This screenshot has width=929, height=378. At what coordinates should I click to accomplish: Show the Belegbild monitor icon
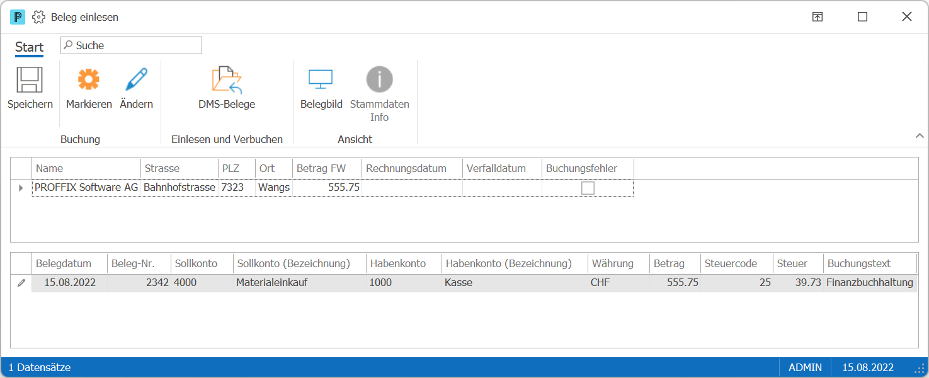click(321, 80)
